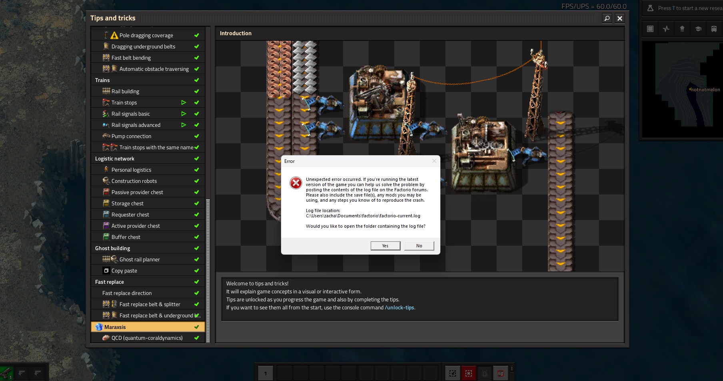Click the red error icon in the dialog
Image resolution: width=723 pixels, height=381 pixels.
point(296,183)
